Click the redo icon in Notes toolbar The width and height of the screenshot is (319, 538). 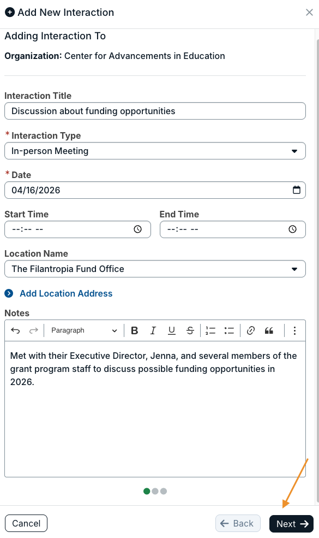pos(34,330)
